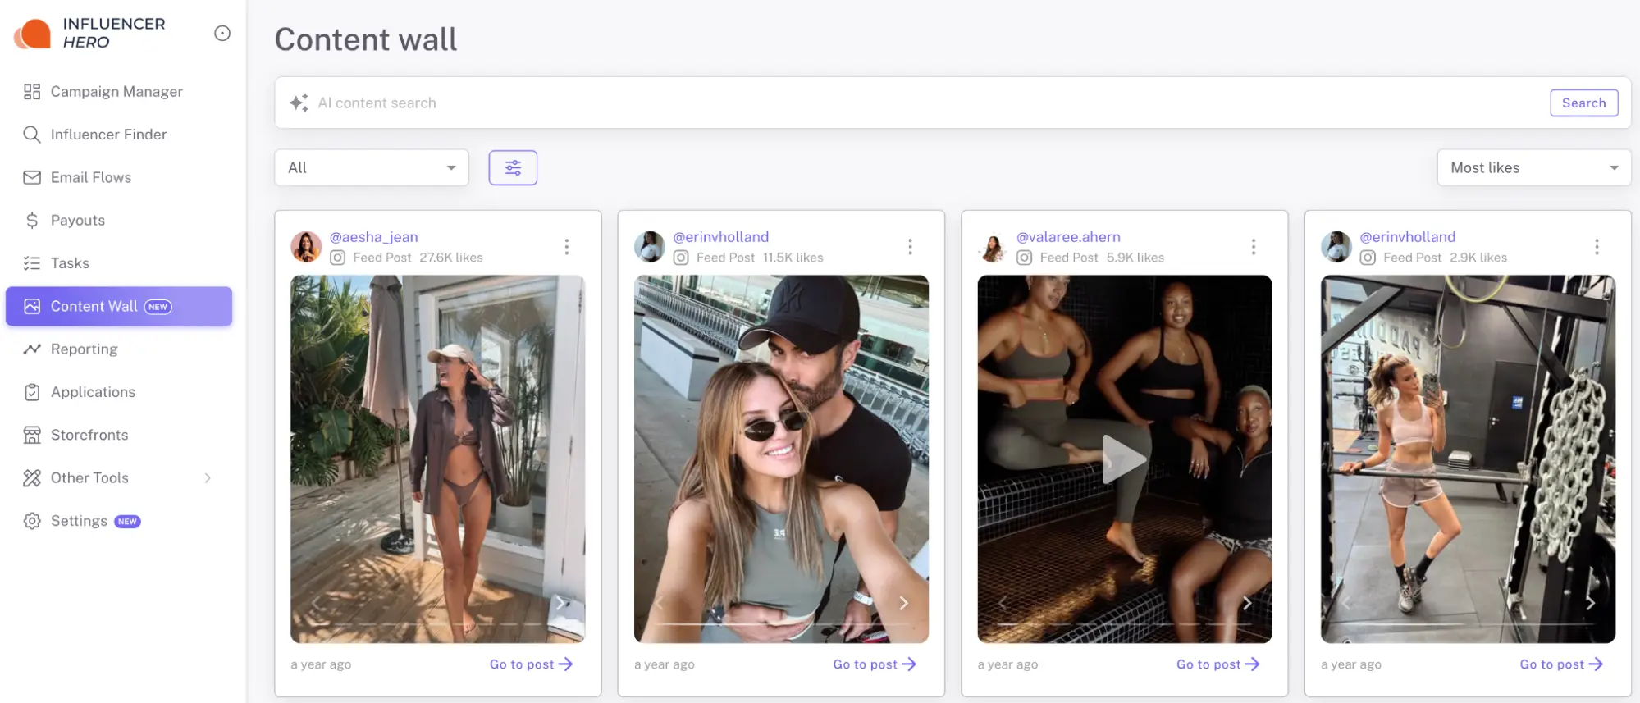The image size is (1640, 703).
Task: Show next image on aesha_jean post
Action: [x=561, y=603]
